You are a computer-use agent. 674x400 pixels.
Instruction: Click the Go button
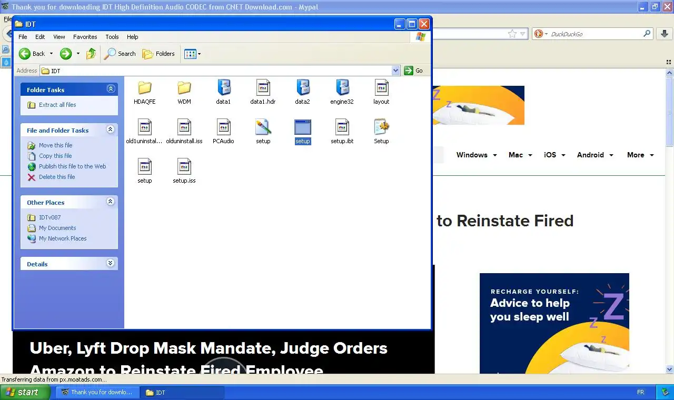[x=414, y=71]
